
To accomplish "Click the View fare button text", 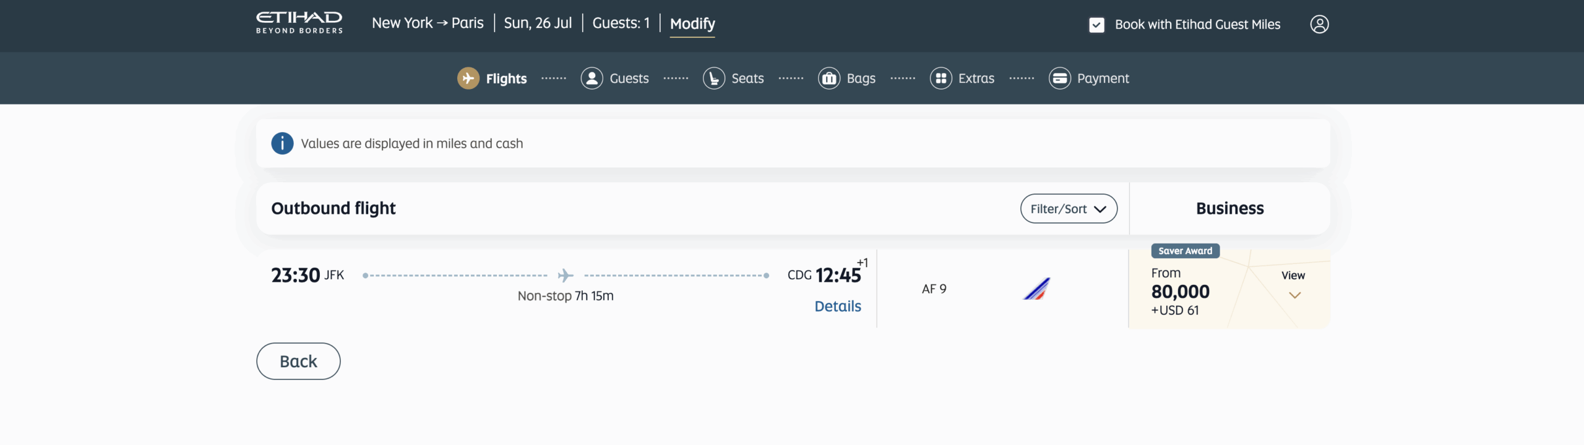I will pyautogui.click(x=1293, y=276).
